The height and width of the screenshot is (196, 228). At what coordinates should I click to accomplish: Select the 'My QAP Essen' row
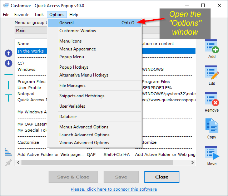tap(32, 124)
